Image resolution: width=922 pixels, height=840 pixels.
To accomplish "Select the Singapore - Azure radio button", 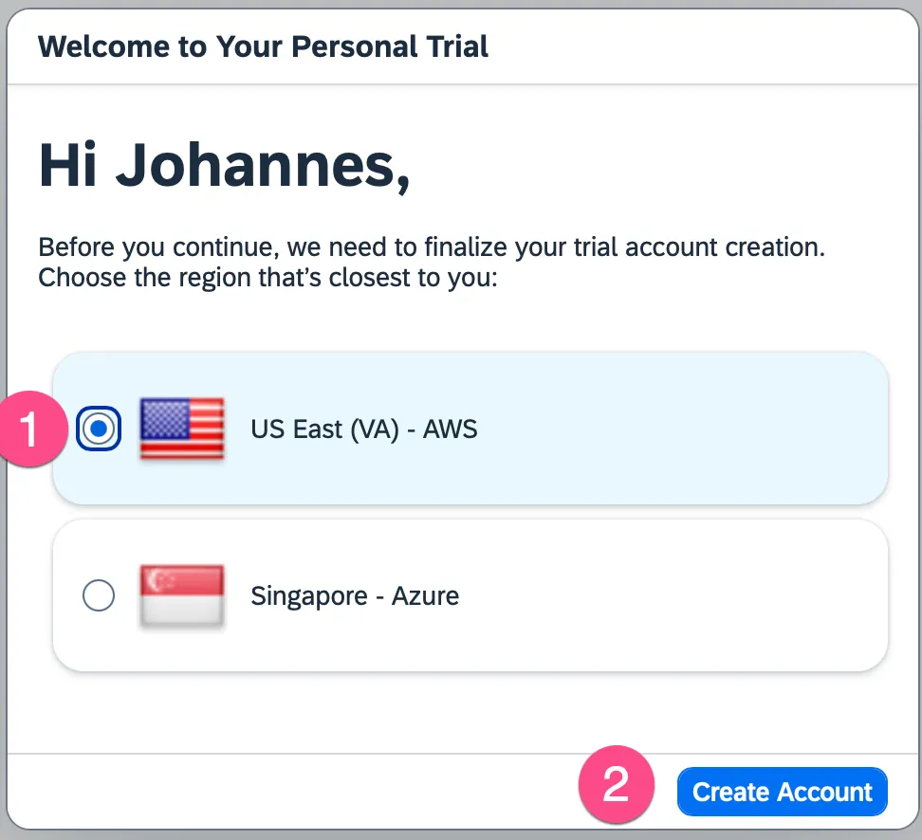I will (99, 596).
